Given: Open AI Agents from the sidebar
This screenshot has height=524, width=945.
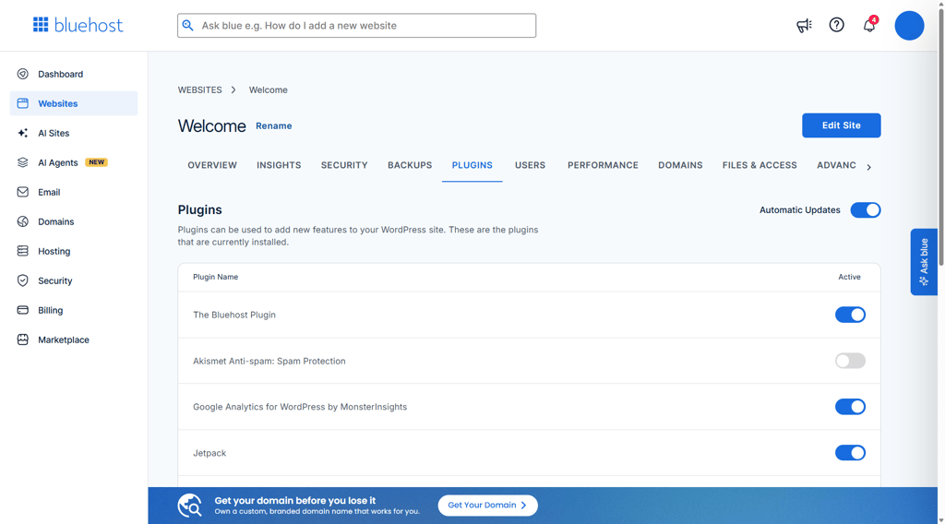Looking at the screenshot, I should point(74,162).
